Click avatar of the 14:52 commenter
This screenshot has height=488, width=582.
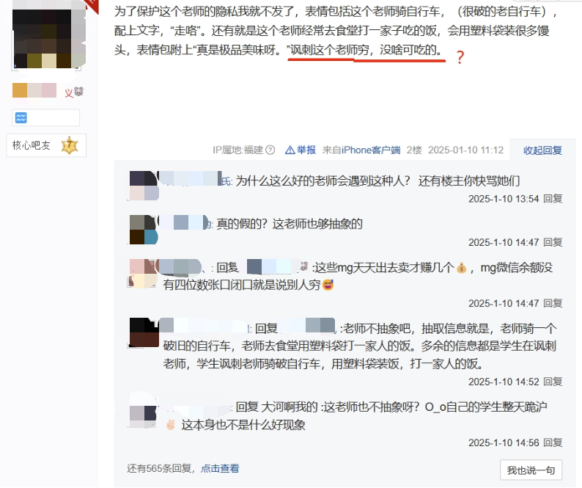[x=144, y=332]
